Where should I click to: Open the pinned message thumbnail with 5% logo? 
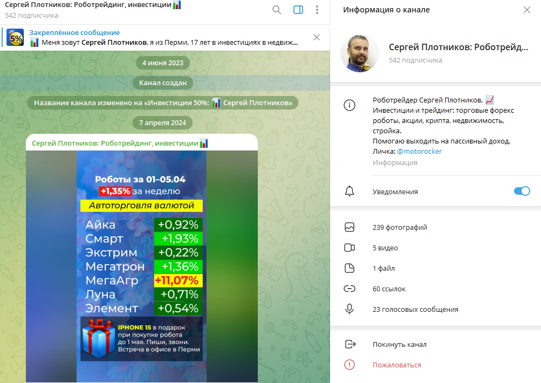point(15,37)
